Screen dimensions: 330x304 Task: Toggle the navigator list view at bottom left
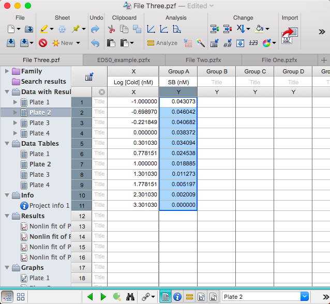[7, 297]
